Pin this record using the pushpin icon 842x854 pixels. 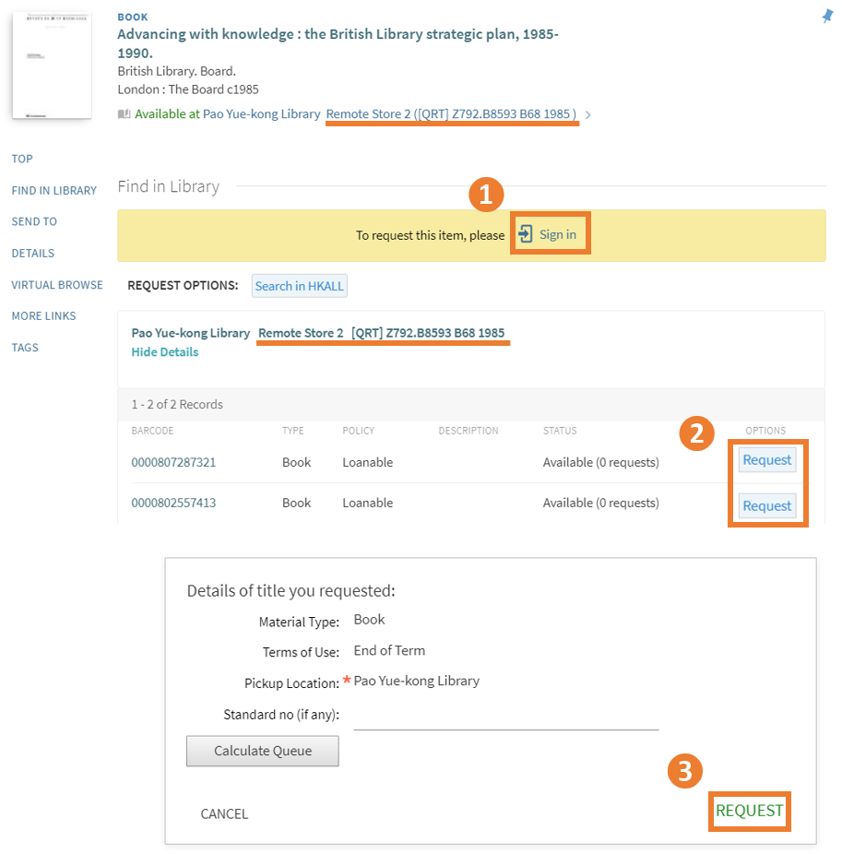(827, 16)
